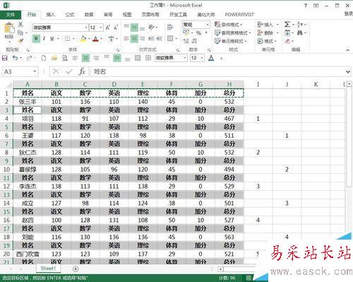Click the 删除 Delete cells button
Image resolution: width=353 pixels, height=282 pixels.
(x=268, y=33)
